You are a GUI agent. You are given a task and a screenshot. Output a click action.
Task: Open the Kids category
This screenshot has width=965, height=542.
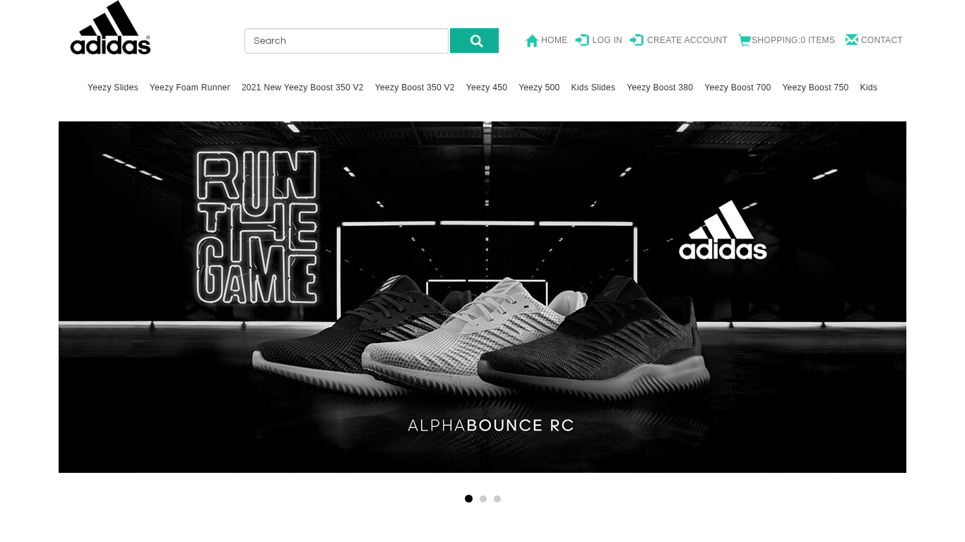(868, 88)
